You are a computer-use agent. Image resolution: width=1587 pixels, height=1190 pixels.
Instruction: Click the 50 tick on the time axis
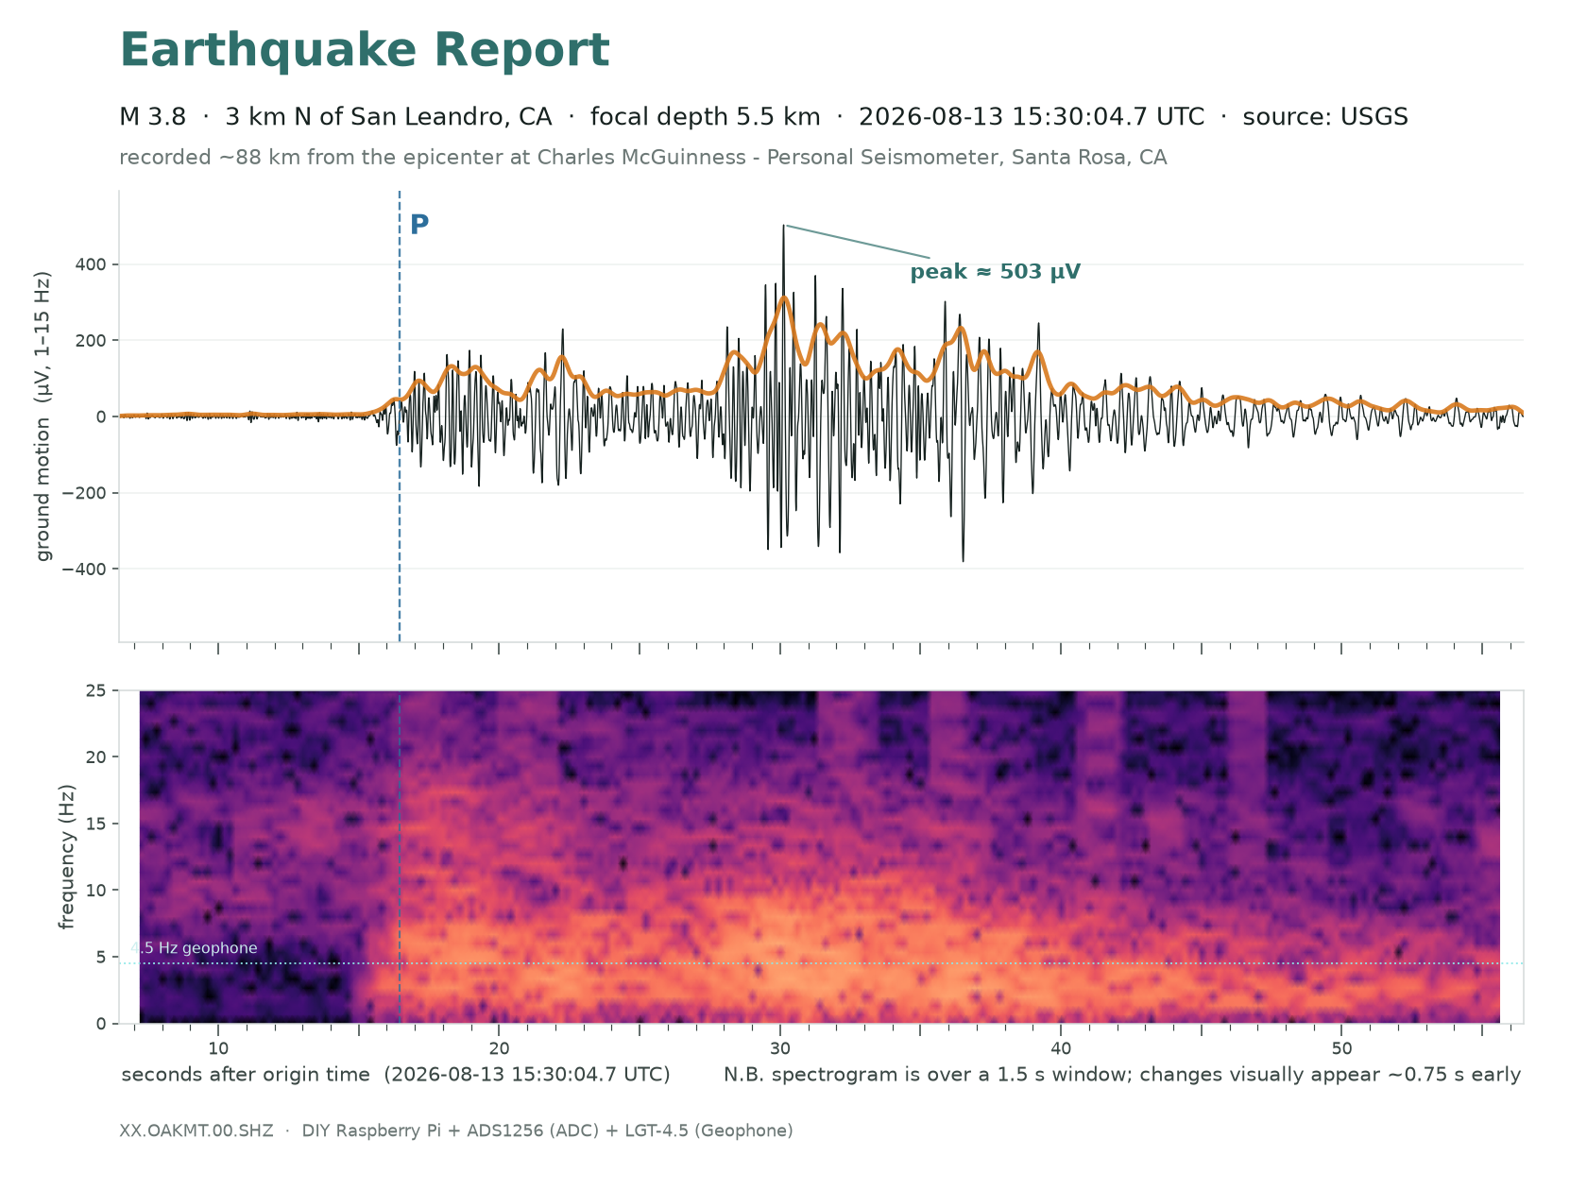point(1341,1049)
